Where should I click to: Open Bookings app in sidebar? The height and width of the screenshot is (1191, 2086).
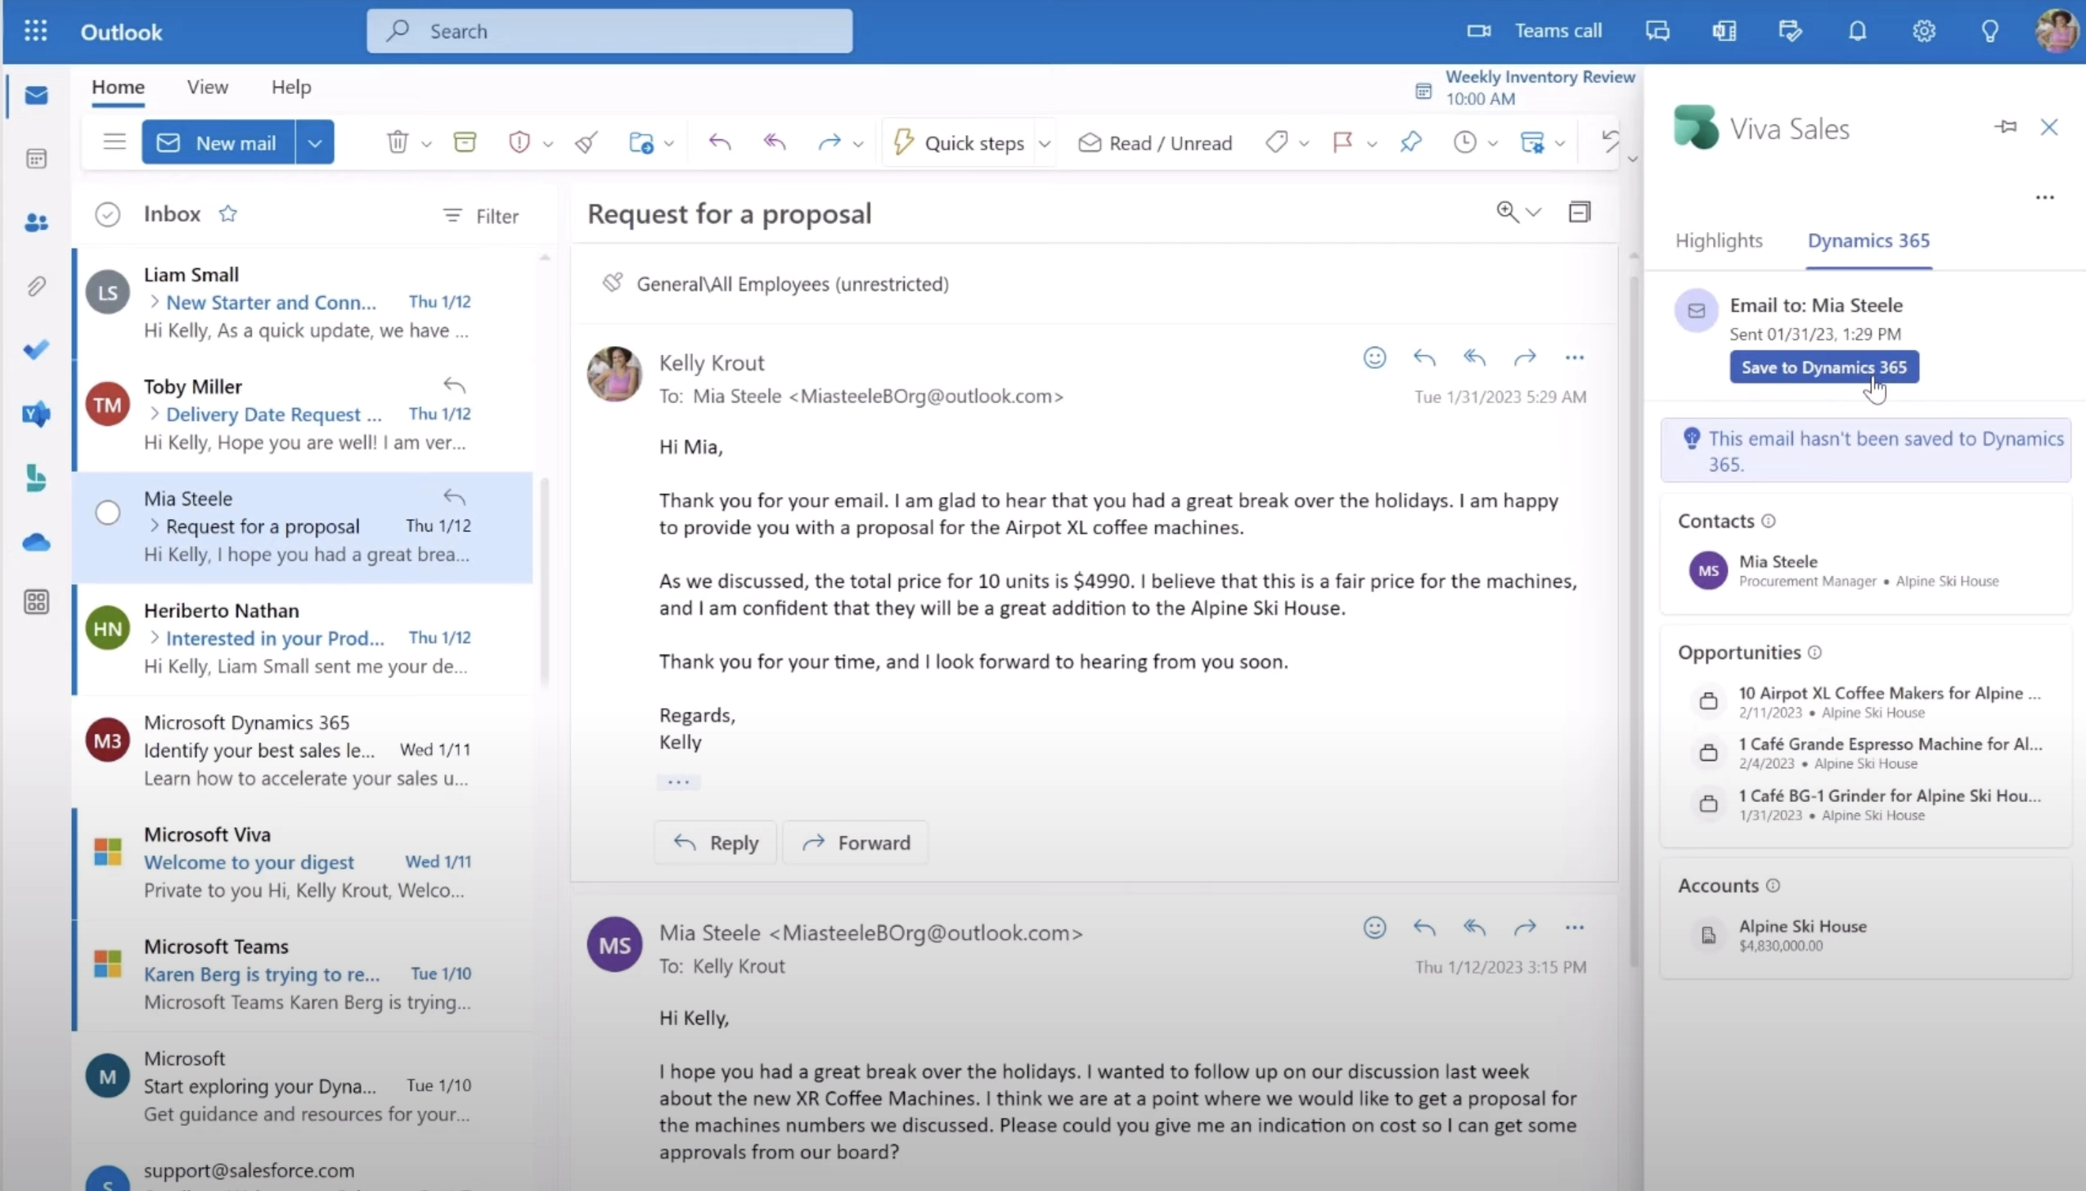(x=36, y=478)
